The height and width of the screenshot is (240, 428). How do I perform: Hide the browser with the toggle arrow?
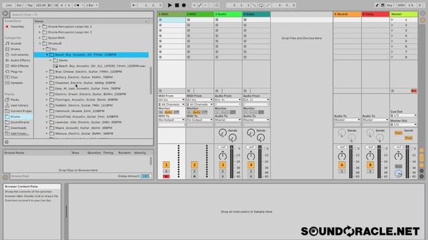point(5,13)
